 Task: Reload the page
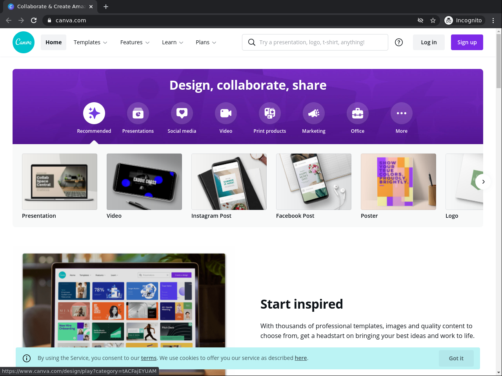pos(34,20)
